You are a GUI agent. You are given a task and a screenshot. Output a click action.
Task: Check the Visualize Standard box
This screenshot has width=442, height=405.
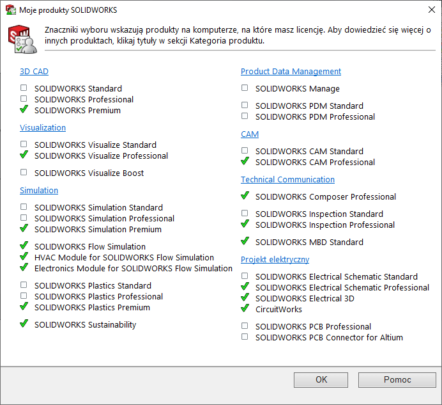pos(24,144)
